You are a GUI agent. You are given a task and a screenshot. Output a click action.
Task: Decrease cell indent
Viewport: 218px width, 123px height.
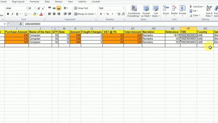coord(65,14)
